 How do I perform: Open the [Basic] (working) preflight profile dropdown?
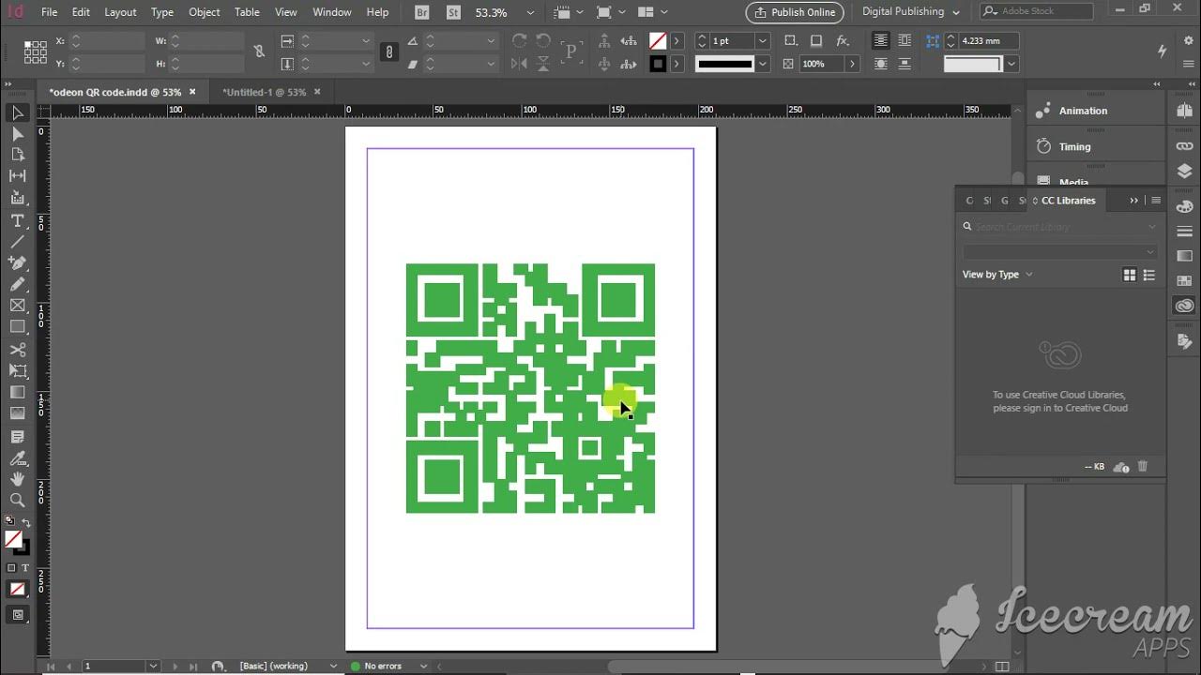[333, 667]
